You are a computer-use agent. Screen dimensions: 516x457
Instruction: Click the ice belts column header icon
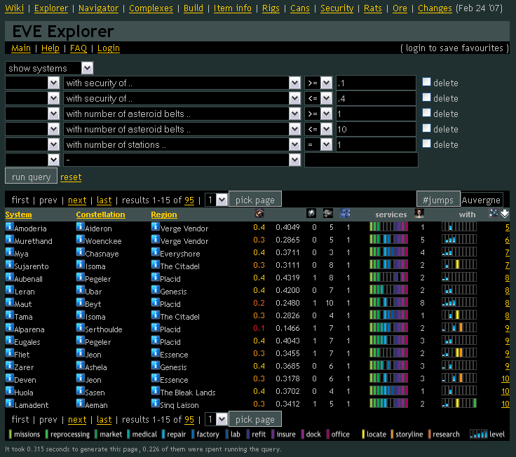[311, 214]
